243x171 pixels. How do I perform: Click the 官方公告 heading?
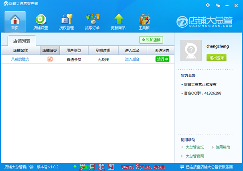pyautogui.click(x=188, y=75)
